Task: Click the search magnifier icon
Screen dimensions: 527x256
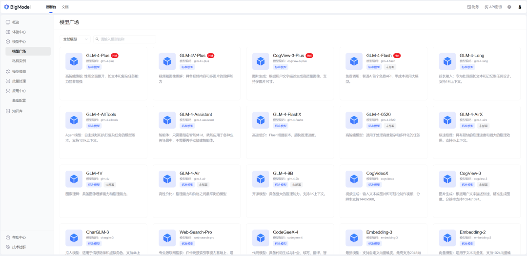Action: tap(98, 39)
